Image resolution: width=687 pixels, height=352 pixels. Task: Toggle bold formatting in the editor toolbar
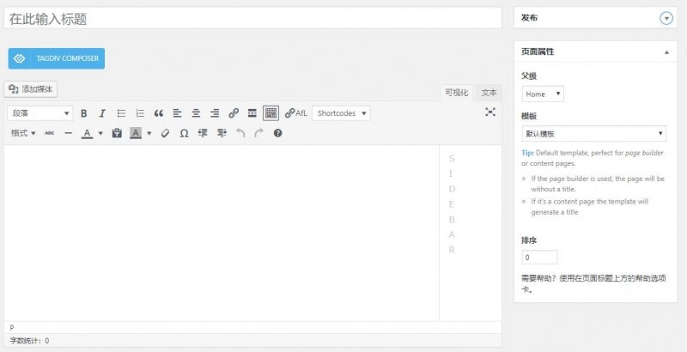[x=84, y=112]
